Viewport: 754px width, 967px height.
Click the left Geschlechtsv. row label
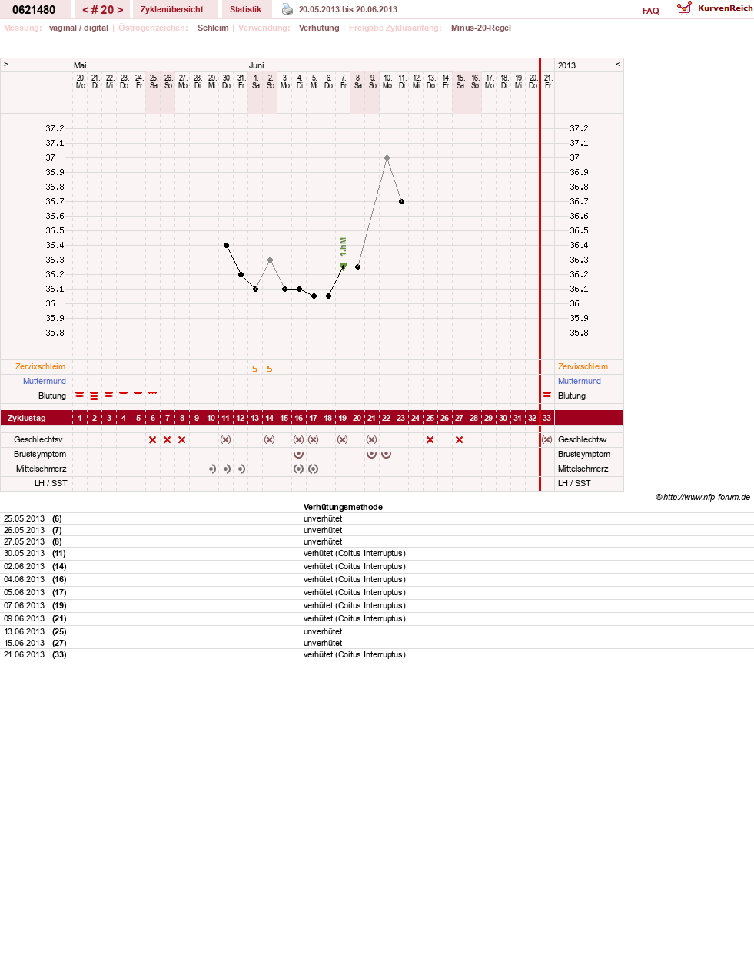pyautogui.click(x=39, y=439)
